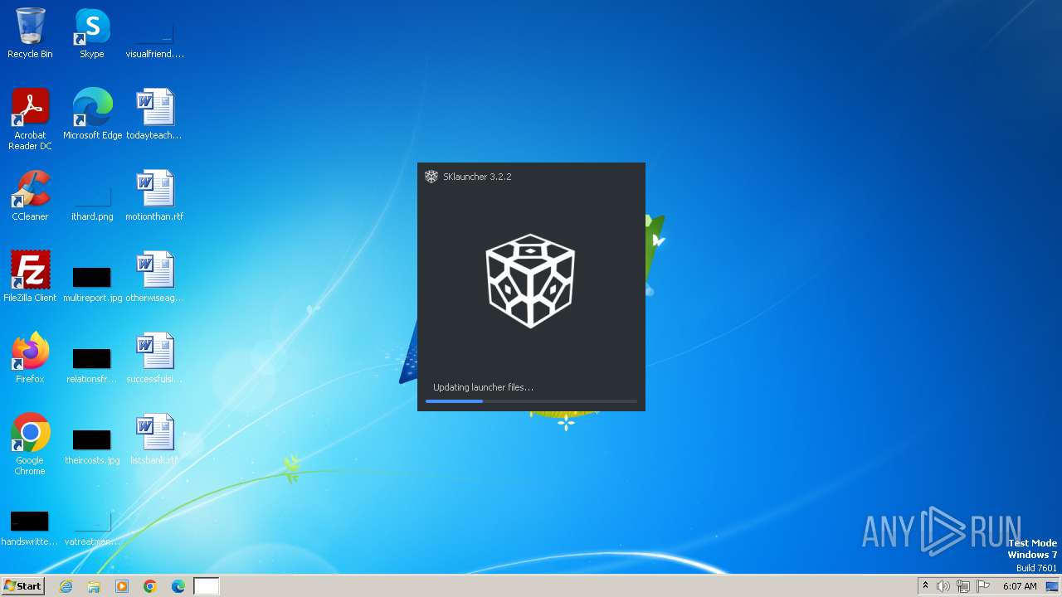This screenshot has height=597, width=1062.
Task: Open Acrobat Reader DC shortcut
Action: pos(30,119)
